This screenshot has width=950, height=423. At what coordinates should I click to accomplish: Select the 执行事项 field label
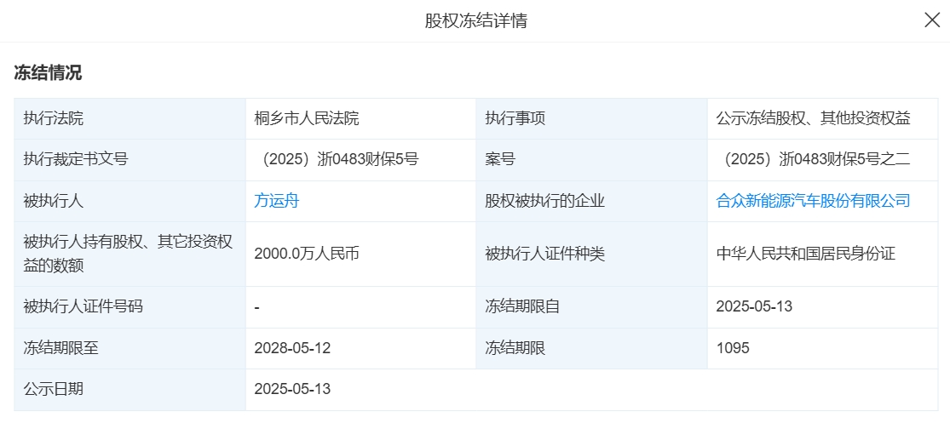pyautogui.click(x=515, y=118)
